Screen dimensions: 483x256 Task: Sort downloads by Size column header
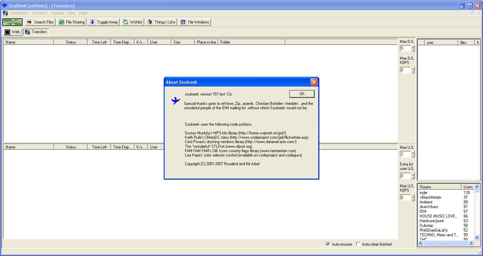(183, 42)
